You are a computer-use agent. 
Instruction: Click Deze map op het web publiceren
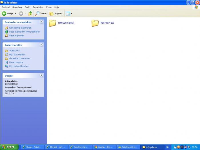coord(25,32)
